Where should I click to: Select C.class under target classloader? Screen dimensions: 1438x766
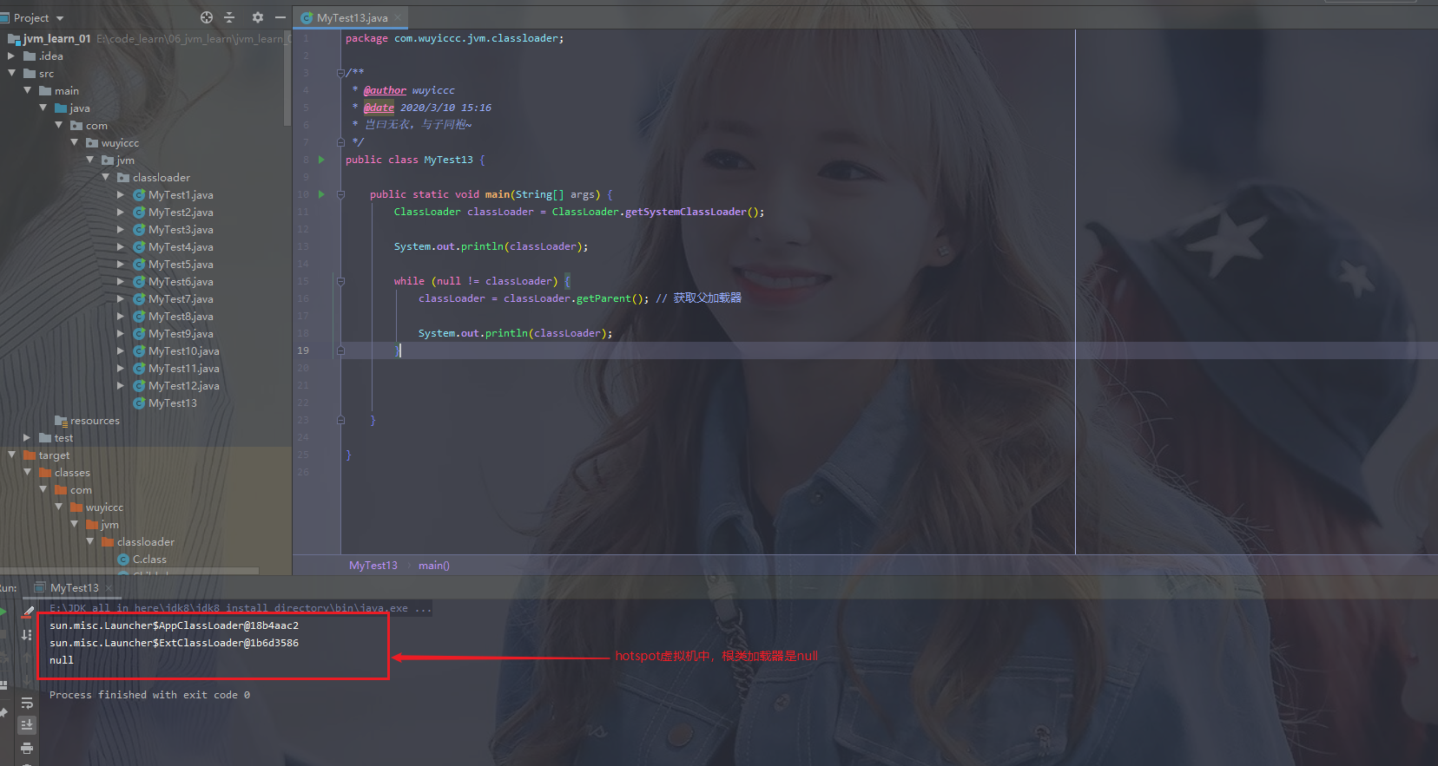click(x=149, y=559)
